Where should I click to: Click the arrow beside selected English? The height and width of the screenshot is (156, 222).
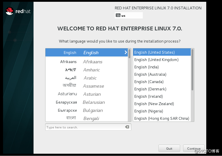[126, 52]
